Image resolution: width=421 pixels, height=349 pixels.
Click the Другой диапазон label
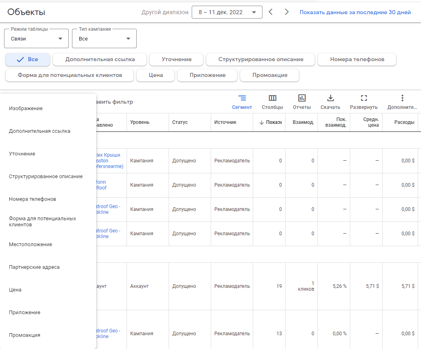pos(165,13)
